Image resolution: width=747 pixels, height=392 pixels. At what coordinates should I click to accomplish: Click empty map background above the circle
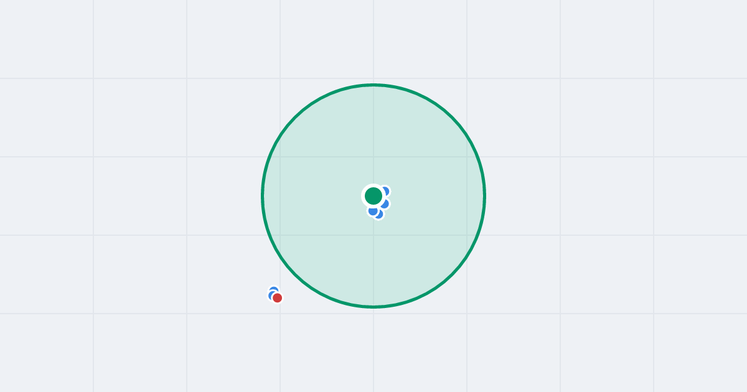(x=374, y=37)
